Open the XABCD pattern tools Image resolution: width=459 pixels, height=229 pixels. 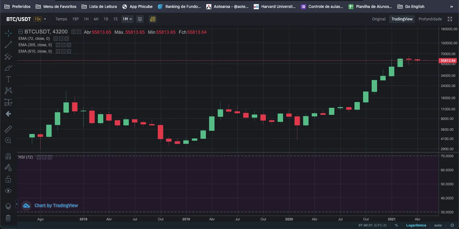[x=8, y=91]
